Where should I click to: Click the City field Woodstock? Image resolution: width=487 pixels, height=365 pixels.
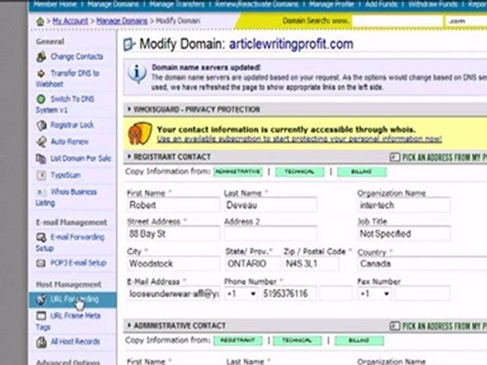click(x=173, y=264)
